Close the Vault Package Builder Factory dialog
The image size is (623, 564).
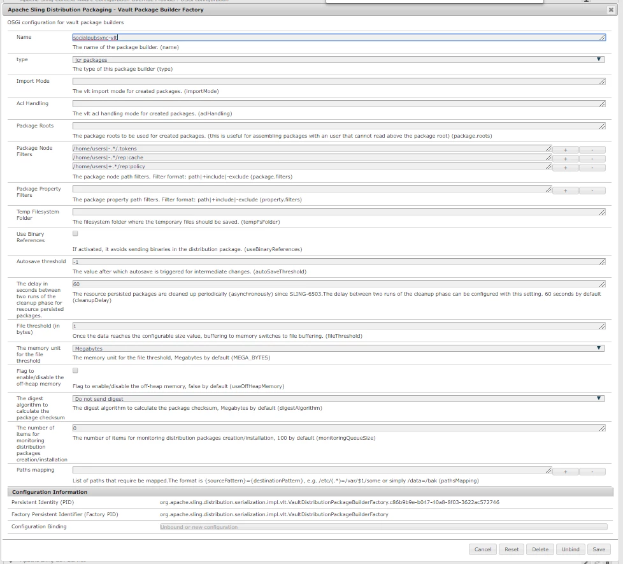[611, 10]
